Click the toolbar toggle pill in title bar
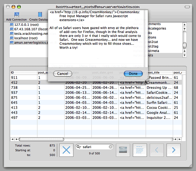This screenshot has width=196, height=171. click(187, 7)
